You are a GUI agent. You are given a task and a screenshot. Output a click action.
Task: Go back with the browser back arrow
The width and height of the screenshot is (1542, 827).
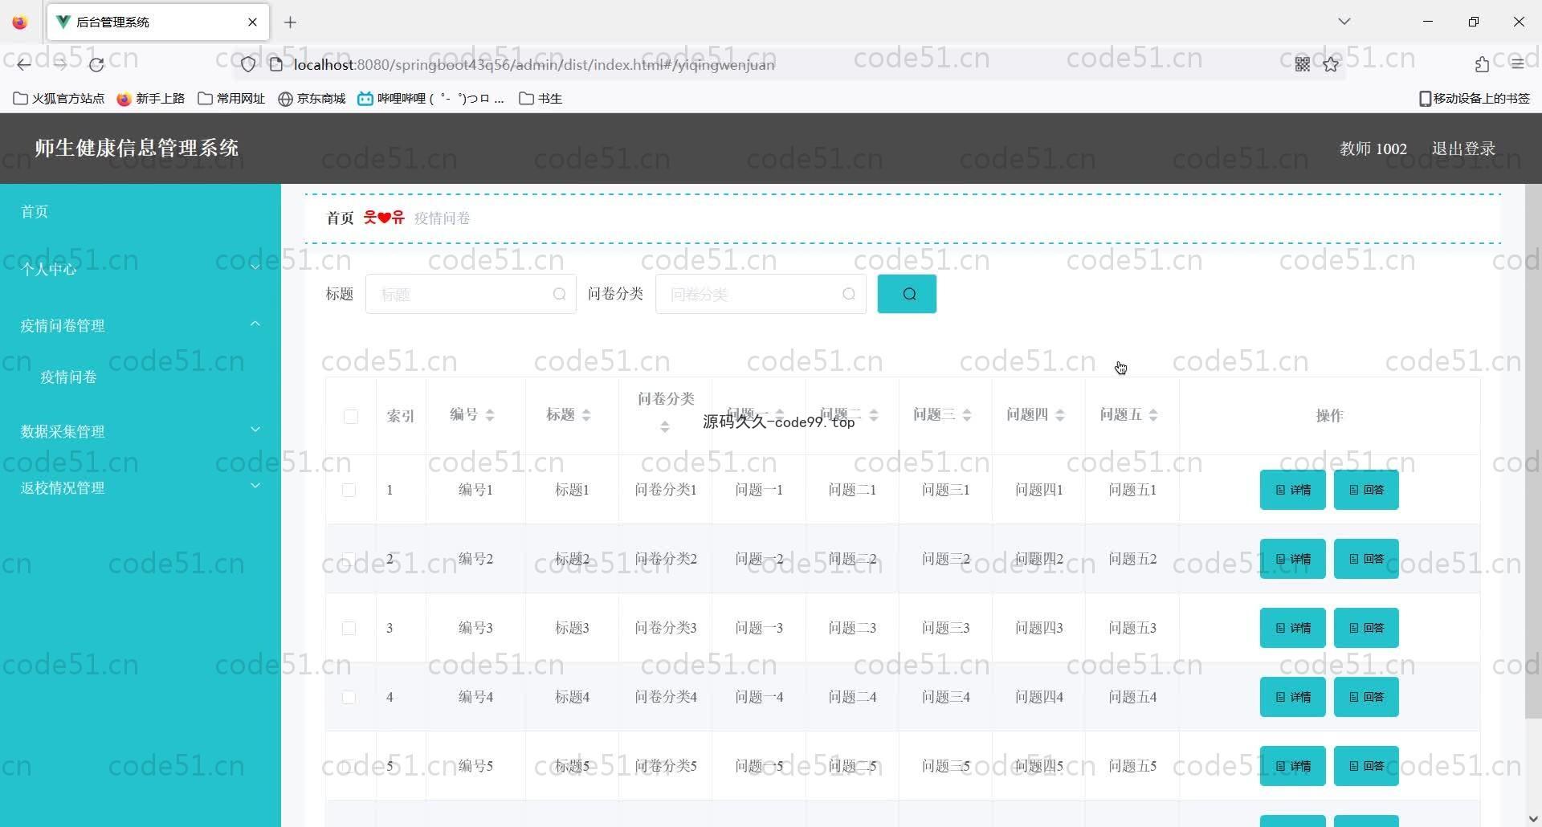(x=24, y=64)
